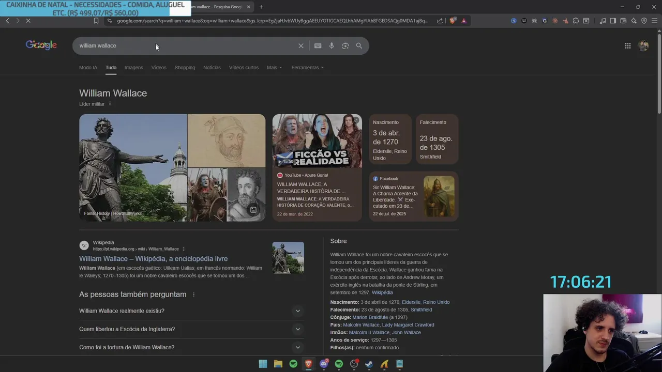
Task: Click the magnifying glass search button
Action: (x=359, y=46)
